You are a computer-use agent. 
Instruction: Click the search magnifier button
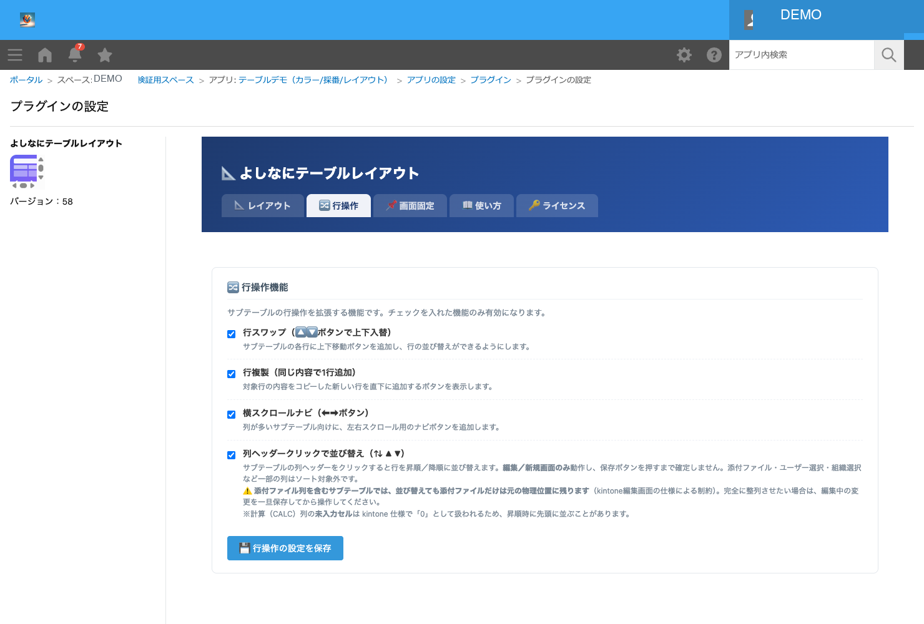point(889,55)
